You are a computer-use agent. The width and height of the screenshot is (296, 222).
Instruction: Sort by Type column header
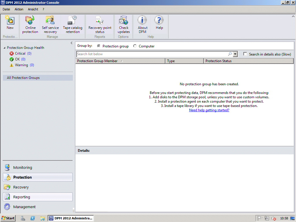(184, 61)
